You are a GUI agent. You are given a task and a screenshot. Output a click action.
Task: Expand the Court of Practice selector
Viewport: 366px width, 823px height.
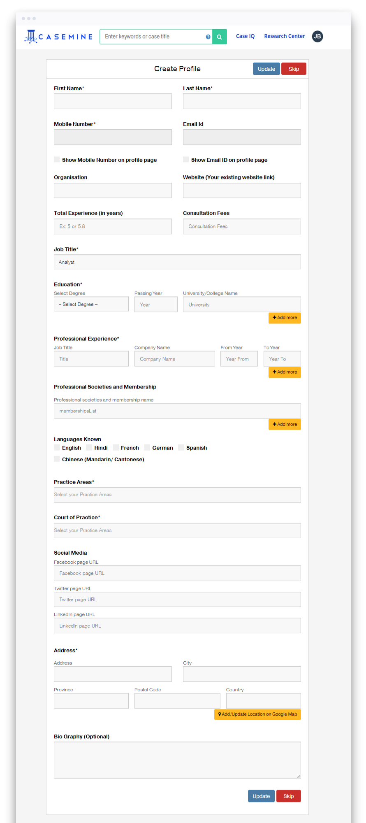(177, 530)
